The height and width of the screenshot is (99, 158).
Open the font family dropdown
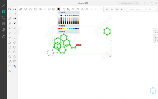(x=136, y=9)
